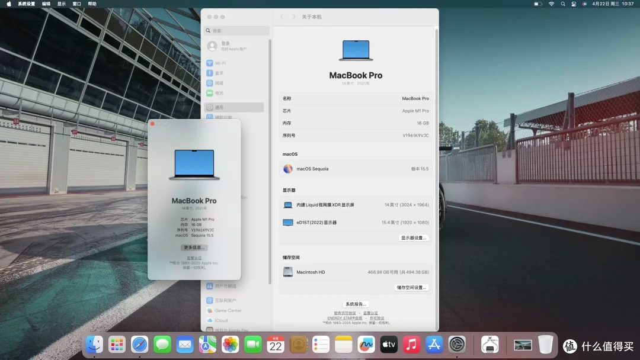640x360 pixels.
Task: Go back with toolbar back arrow
Action: (x=281, y=17)
